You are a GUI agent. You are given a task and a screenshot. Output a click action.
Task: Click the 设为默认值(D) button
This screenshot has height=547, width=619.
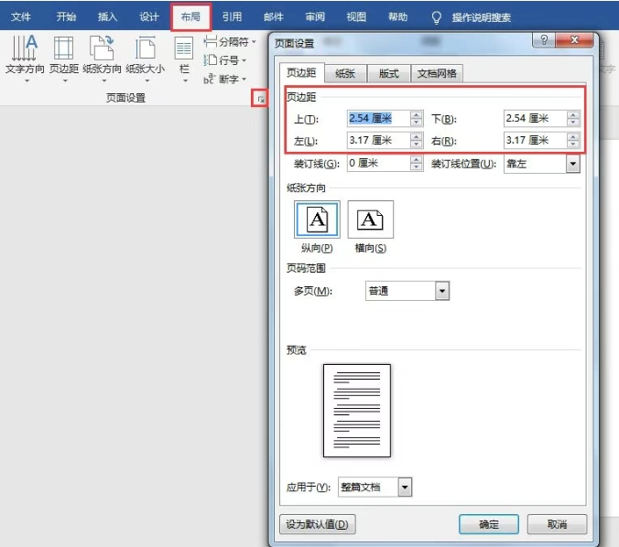pyautogui.click(x=318, y=524)
